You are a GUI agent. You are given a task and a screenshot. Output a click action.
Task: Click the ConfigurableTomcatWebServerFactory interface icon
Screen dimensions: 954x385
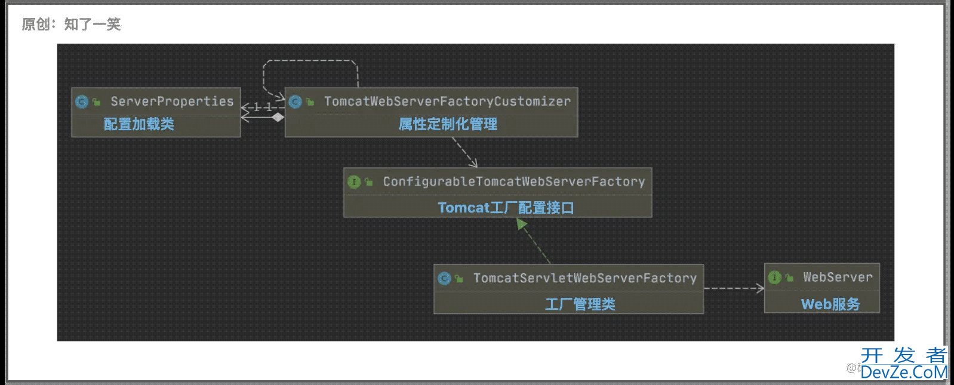click(354, 181)
